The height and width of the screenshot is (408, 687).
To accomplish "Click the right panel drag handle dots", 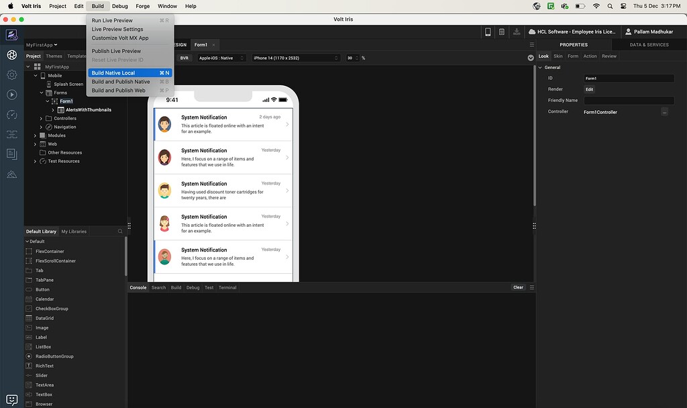I will pos(534,225).
